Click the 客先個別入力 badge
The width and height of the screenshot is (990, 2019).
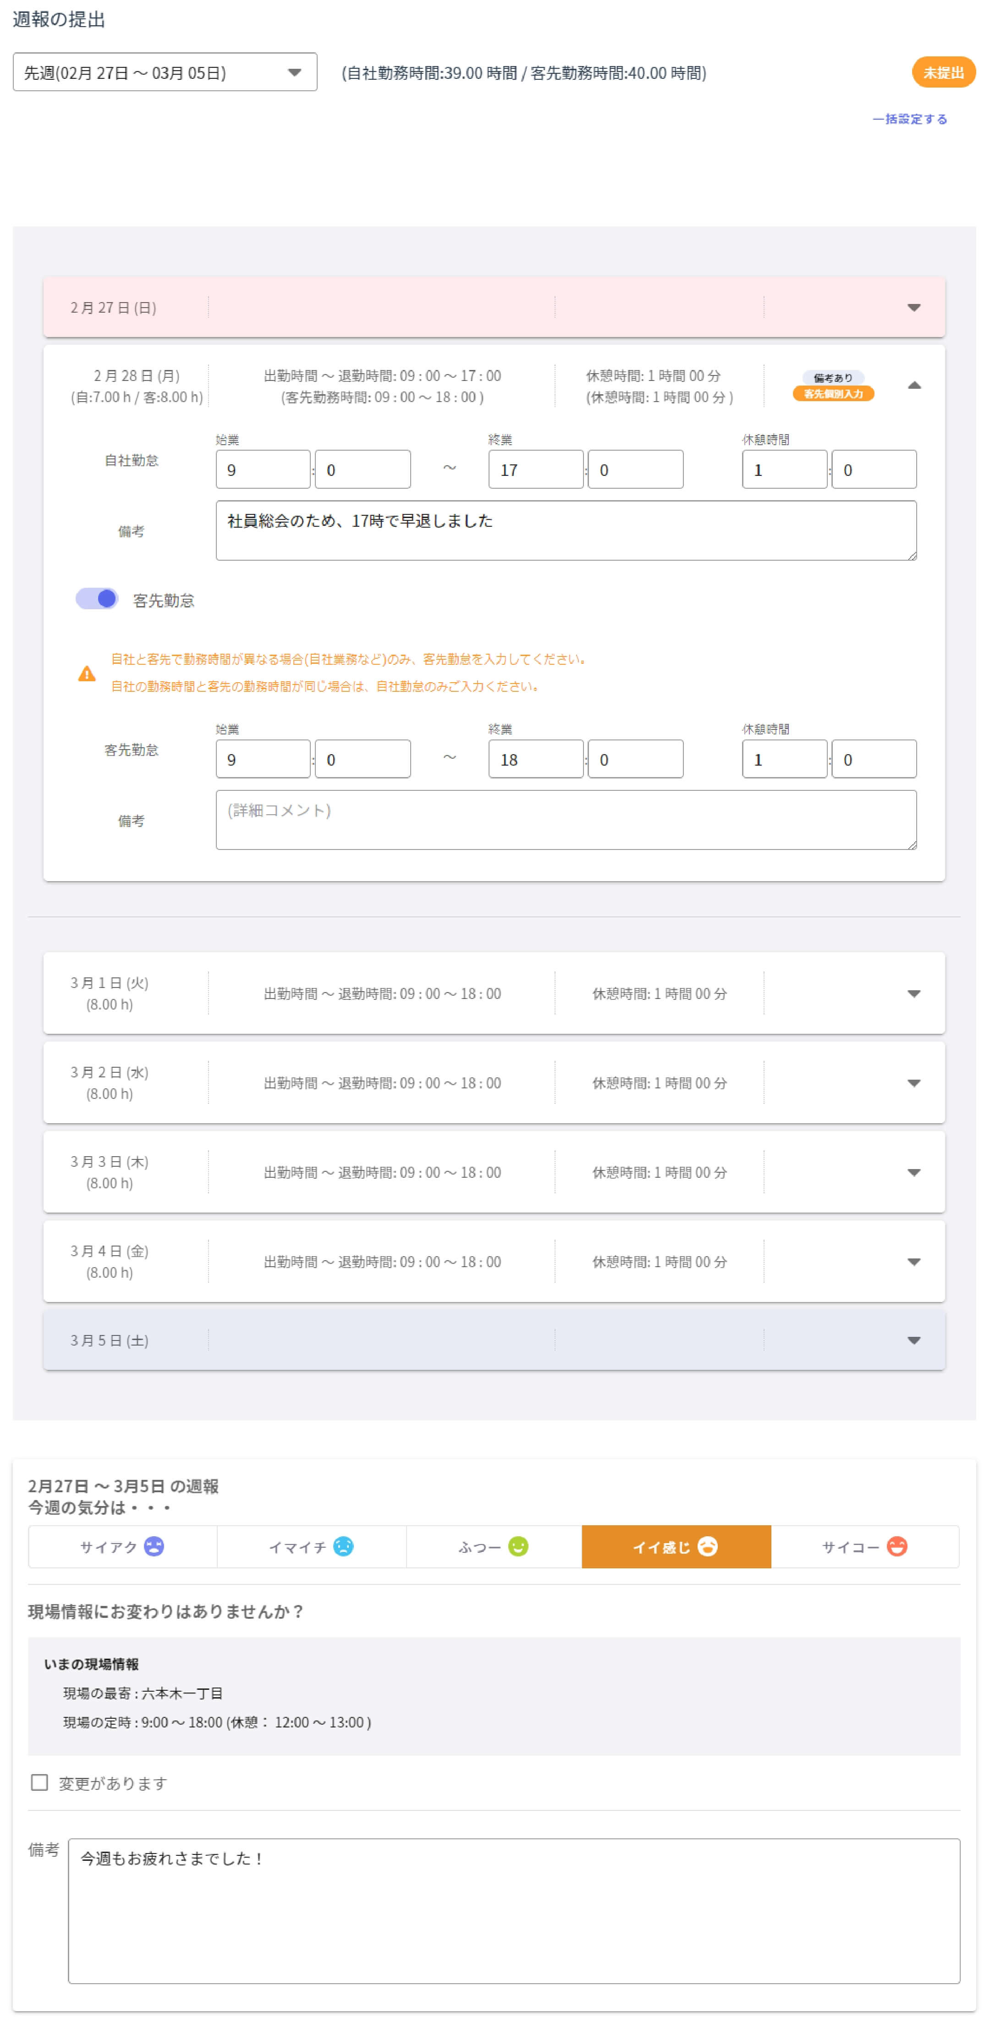(832, 393)
